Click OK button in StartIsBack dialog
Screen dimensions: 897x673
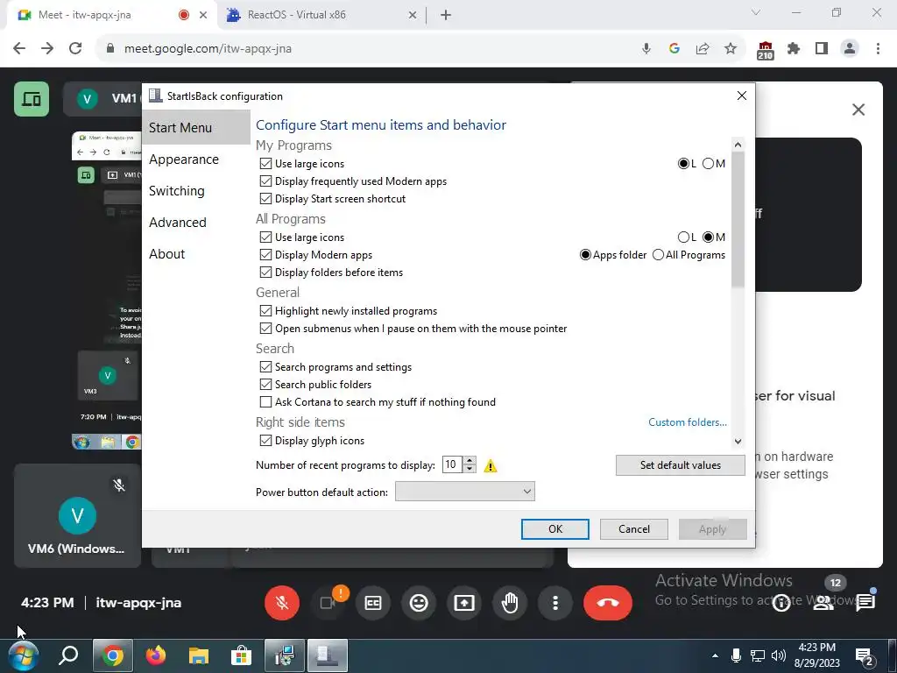coord(554,529)
